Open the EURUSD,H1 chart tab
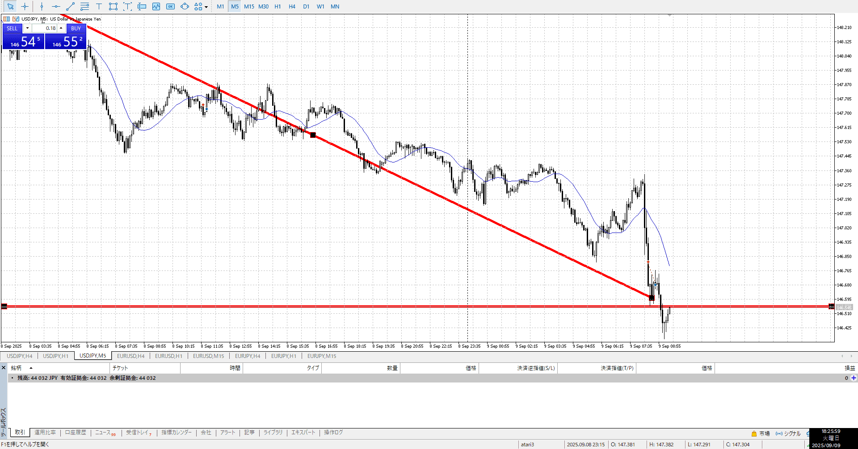 (168, 356)
